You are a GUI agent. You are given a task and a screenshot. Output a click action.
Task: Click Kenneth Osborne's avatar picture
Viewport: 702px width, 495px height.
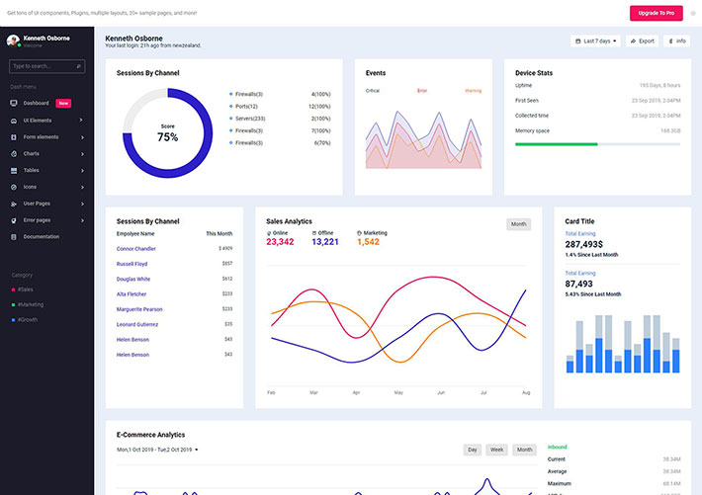click(x=13, y=41)
